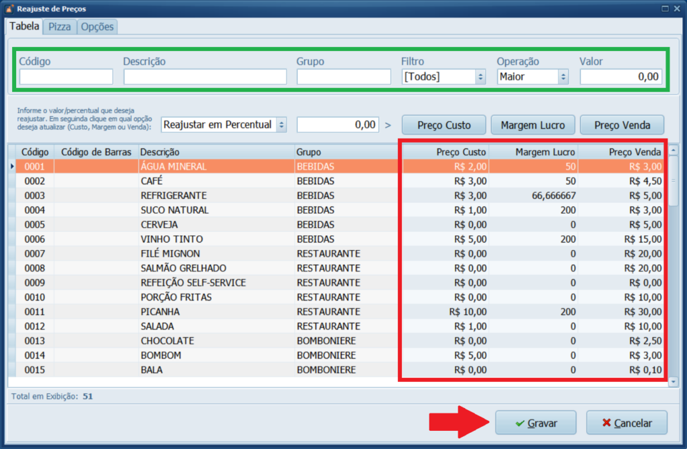Click the Grupo filter field
Viewport: 687px width, 449px height.
coord(343,77)
